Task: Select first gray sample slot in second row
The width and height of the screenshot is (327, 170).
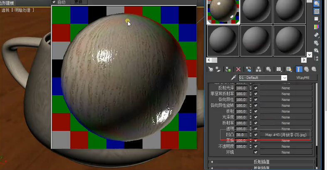Action: click(223, 41)
